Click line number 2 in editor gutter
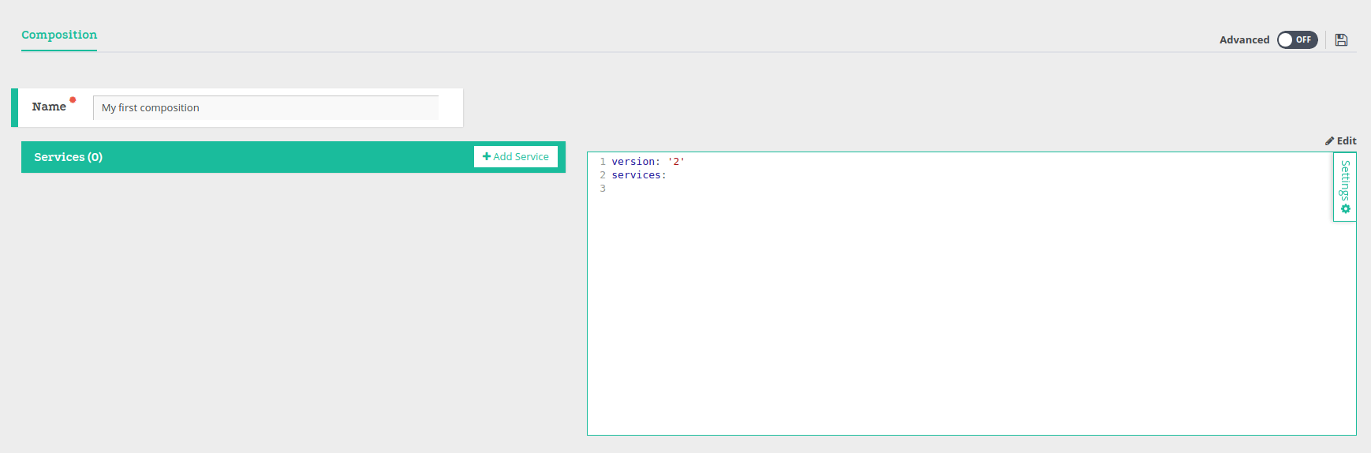 pyautogui.click(x=603, y=175)
